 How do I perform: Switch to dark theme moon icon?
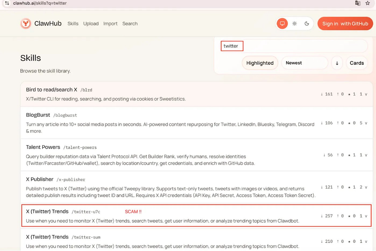click(307, 24)
